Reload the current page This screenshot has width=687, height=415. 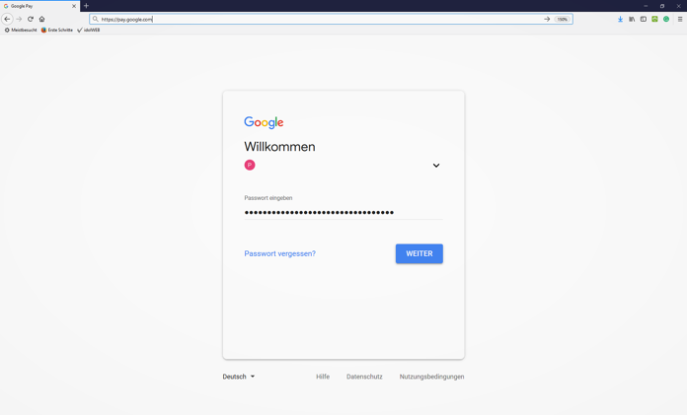point(31,19)
